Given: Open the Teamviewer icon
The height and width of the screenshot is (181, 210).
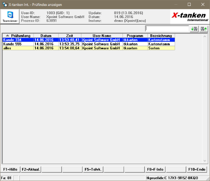Looking at the screenshot, I should click(10, 17).
